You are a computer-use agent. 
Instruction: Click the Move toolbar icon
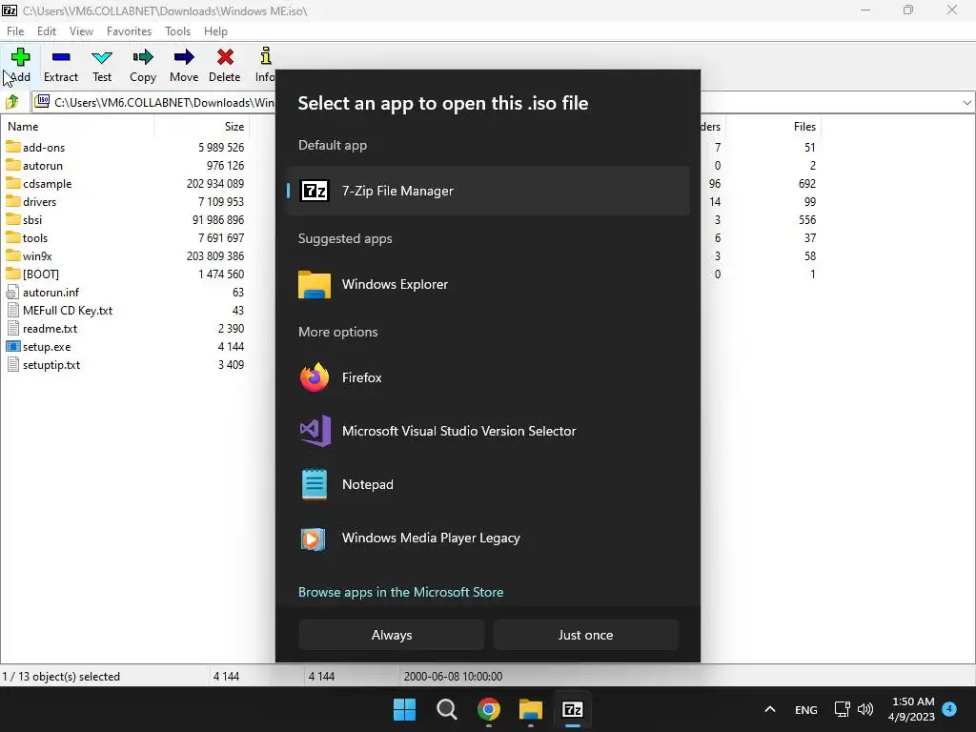tap(184, 57)
